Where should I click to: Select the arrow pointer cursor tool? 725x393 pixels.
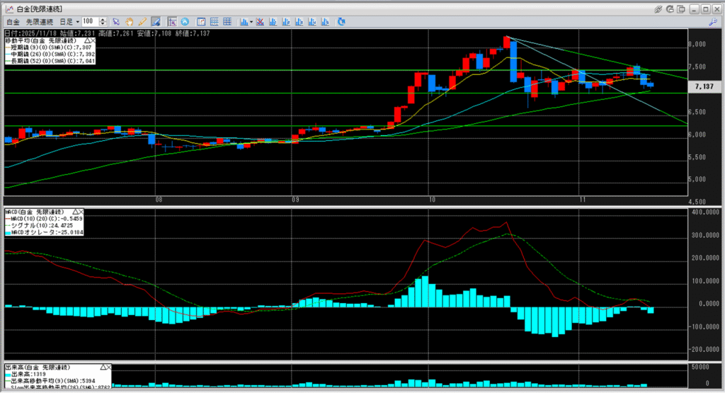tap(117, 22)
